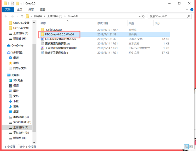This screenshot has height=151, width=196.
Task: Sort files by 修改日期 column header
Action: pos(102,23)
